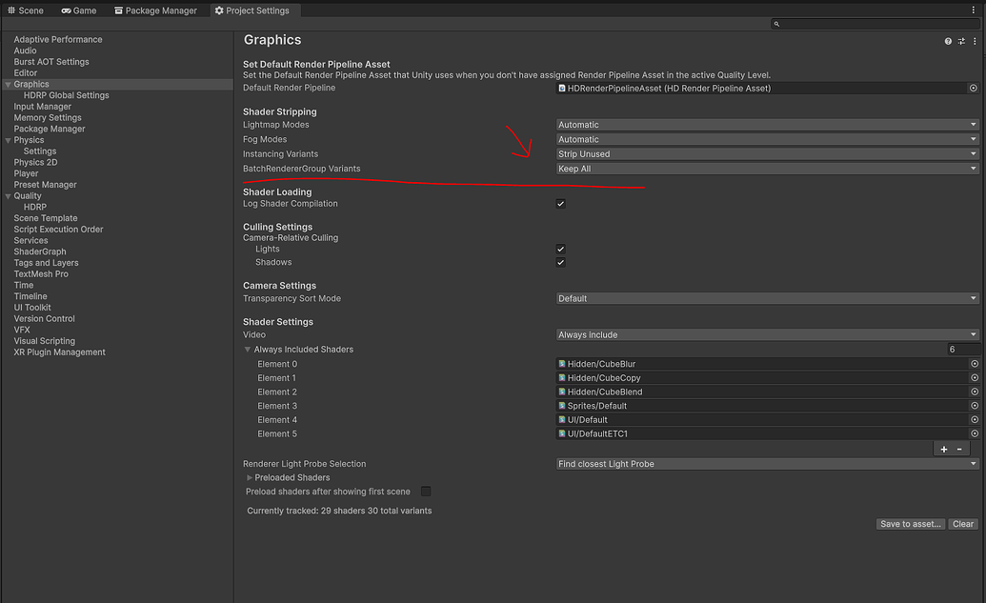
Task: Open object picker for Default Render Pipeline
Action: coord(974,88)
